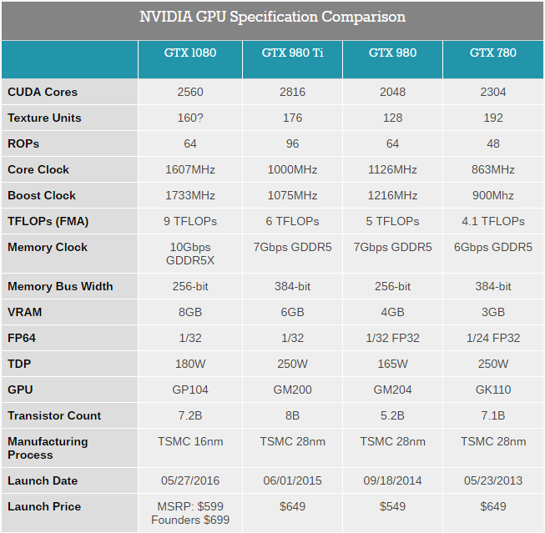This screenshot has width=545, height=533.
Task: Click the 1216MHz boost clock value
Action: tap(392, 195)
